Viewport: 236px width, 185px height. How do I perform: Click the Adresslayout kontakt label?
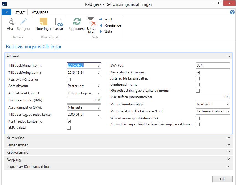[x=24, y=93]
